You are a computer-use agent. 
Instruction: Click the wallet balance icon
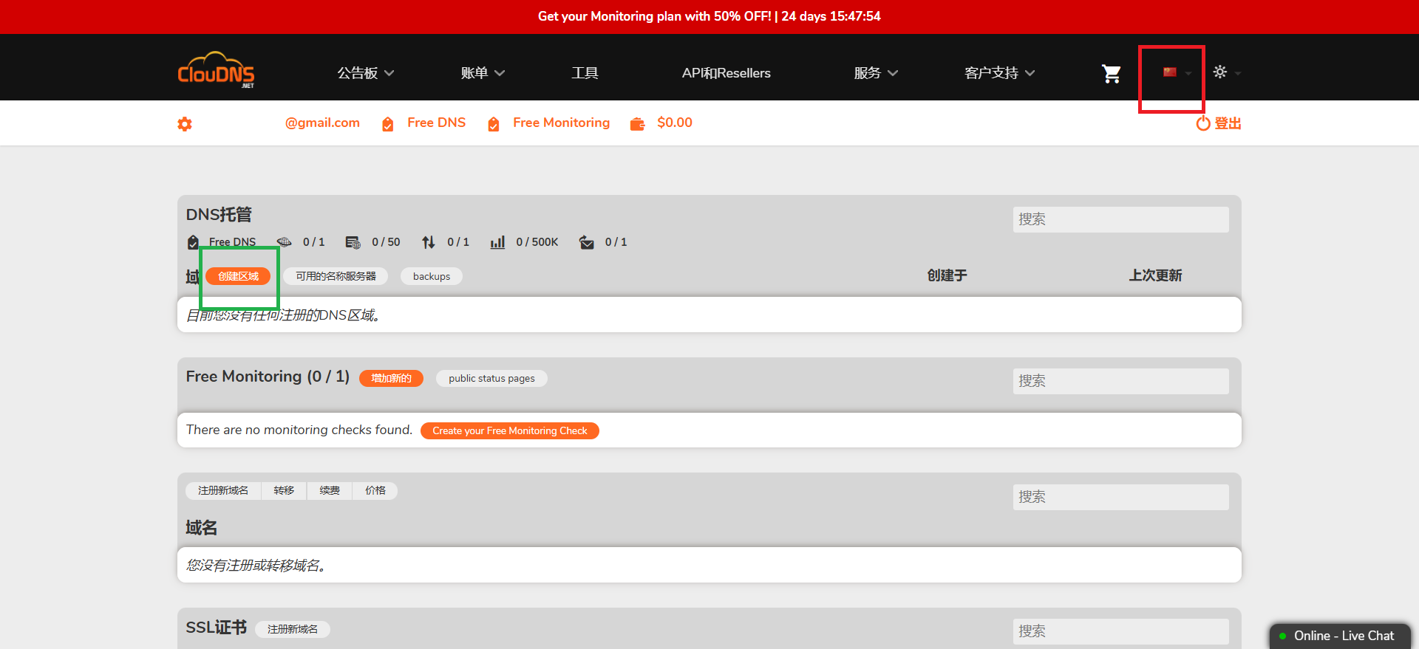637,124
